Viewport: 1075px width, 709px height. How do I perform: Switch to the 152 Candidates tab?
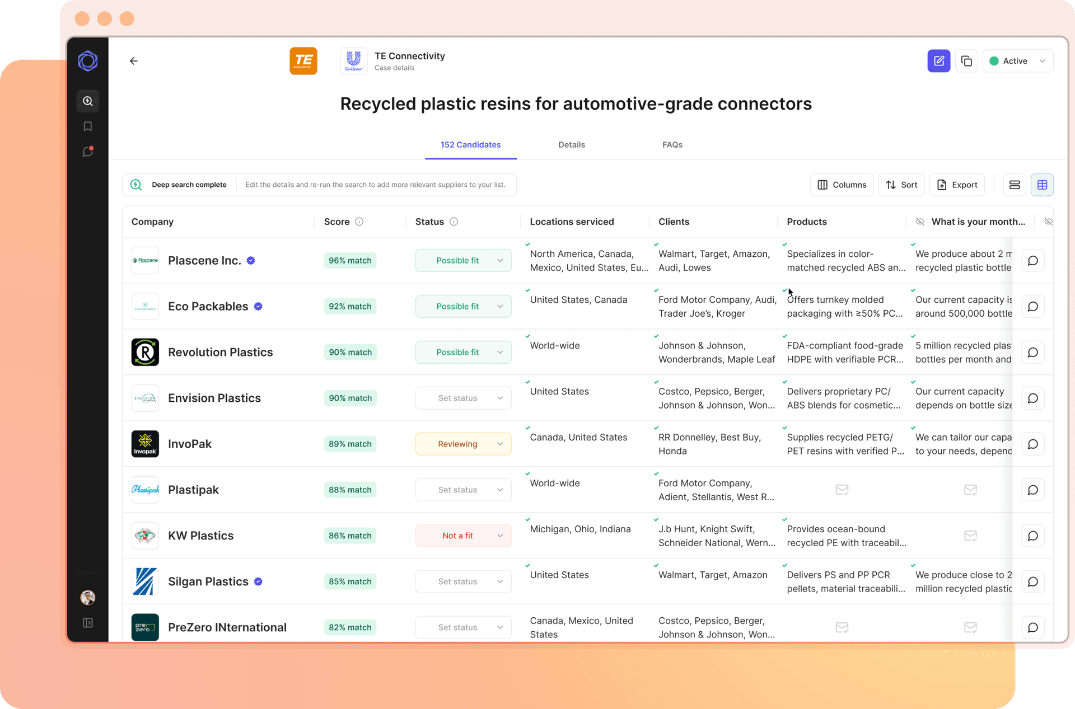click(x=471, y=144)
